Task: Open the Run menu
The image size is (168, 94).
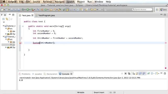Action: click(x=90, y=2)
